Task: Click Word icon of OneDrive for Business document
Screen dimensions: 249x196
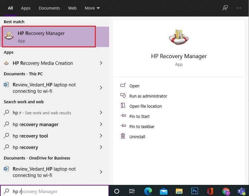Action: [x=6, y=169]
